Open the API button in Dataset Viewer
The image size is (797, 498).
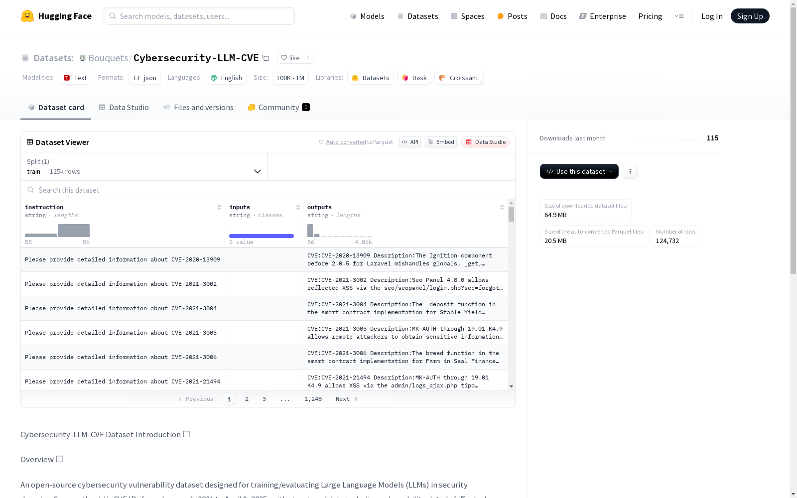pyautogui.click(x=410, y=142)
